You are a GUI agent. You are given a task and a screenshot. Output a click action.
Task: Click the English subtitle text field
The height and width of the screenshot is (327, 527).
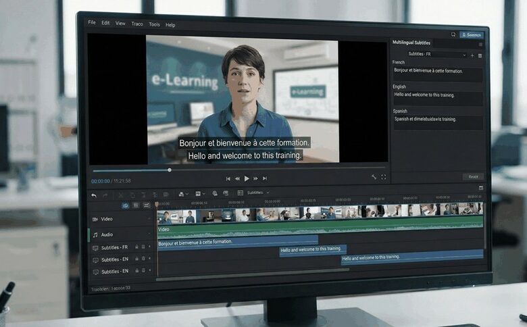(x=438, y=99)
